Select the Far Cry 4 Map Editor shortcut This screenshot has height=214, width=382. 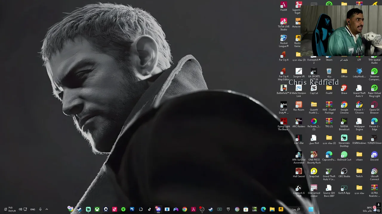[x=284, y=74]
